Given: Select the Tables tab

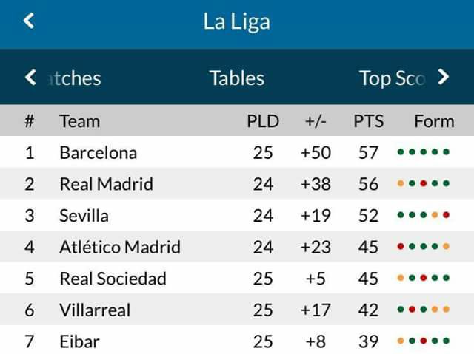Looking at the screenshot, I should [237, 78].
